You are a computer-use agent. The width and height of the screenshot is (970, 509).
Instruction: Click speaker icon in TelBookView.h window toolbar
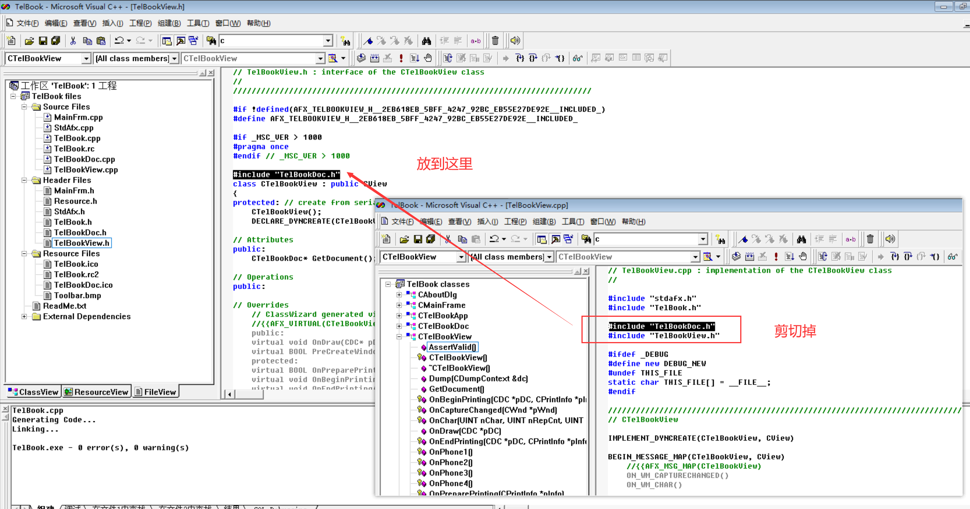(x=515, y=40)
